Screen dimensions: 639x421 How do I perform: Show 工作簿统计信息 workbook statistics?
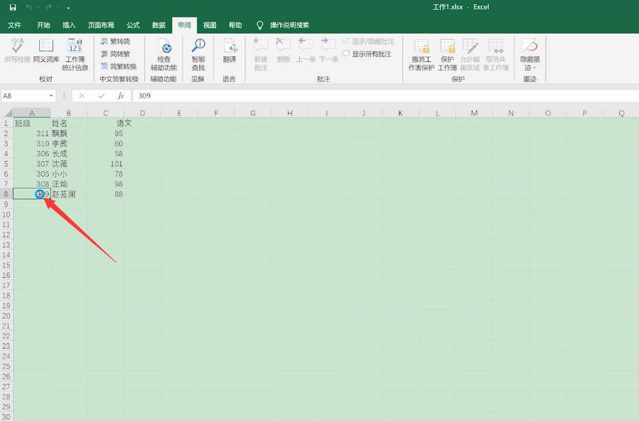[75, 54]
